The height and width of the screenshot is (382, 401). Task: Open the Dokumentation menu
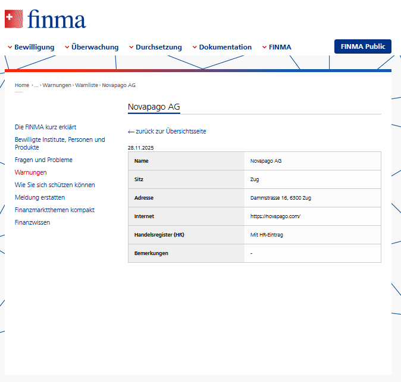pos(225,47)
